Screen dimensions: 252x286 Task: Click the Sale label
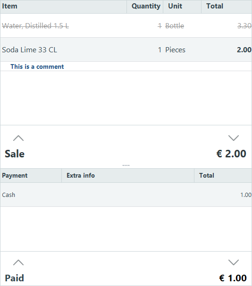15,154
